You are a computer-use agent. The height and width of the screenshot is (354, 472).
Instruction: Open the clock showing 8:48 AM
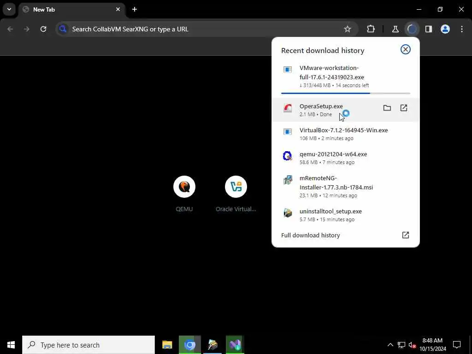(x=432, y=345)
